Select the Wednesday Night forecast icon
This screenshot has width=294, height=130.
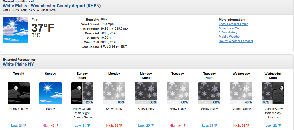(x=273, y=93)
